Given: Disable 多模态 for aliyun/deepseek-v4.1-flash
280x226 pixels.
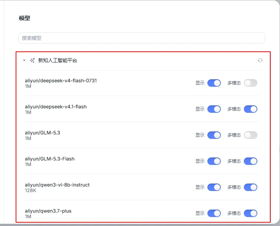Looking at the screenshot, I should [x=251, y=109].
